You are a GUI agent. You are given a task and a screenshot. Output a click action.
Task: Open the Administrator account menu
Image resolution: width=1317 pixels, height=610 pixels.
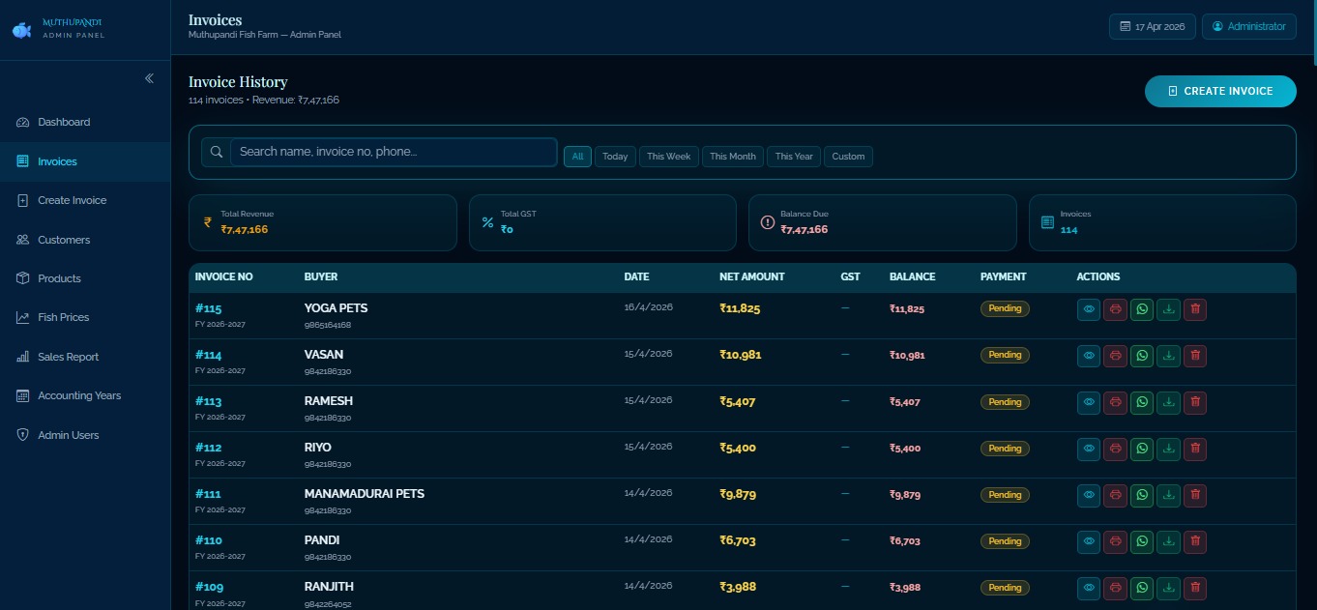pyautogui.click(x=1248, y=26)
